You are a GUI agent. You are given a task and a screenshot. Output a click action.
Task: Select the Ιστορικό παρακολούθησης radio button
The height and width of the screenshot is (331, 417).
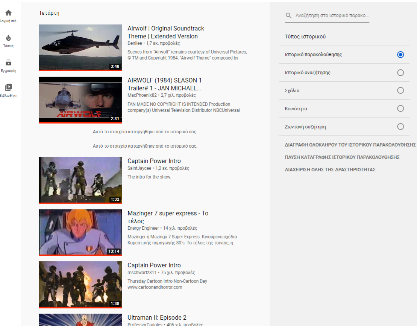point(400,55)
